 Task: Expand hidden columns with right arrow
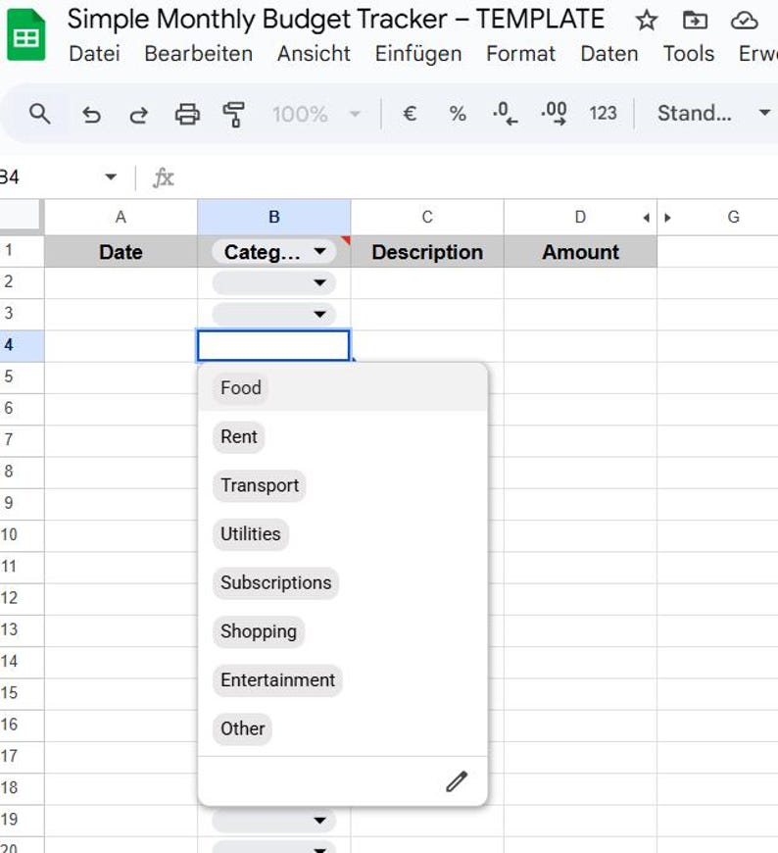point(667,218)
